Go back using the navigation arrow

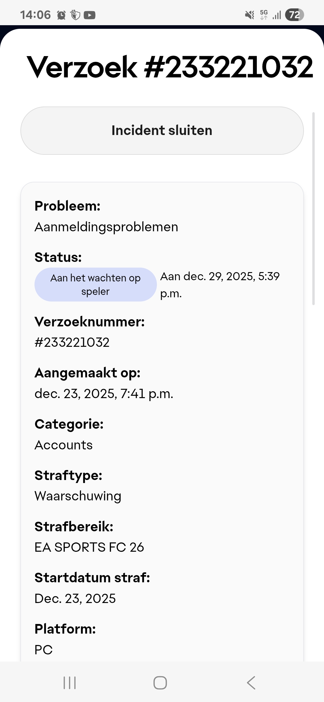[251, 683]
